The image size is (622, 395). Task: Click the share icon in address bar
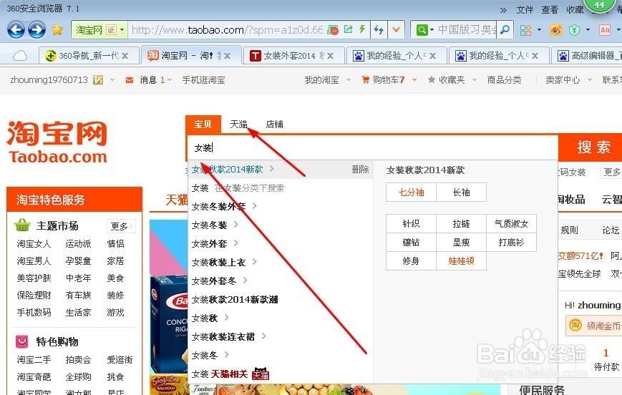[x=349, y=29]
